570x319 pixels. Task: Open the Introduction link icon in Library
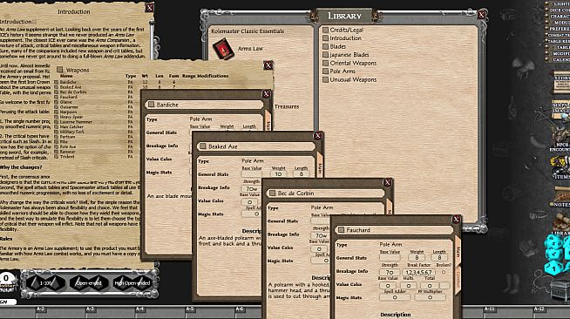point(326,37)
